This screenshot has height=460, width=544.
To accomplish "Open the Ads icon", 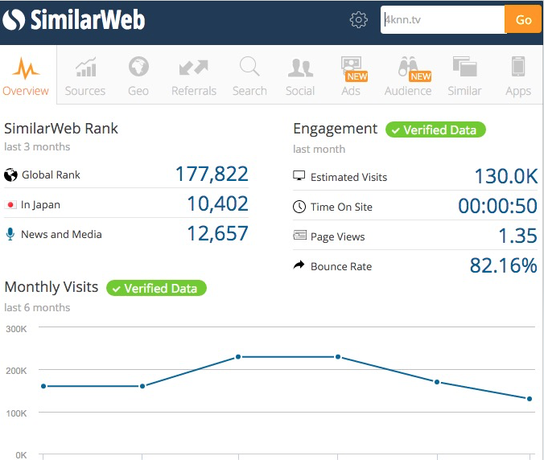I will [351, 65].
